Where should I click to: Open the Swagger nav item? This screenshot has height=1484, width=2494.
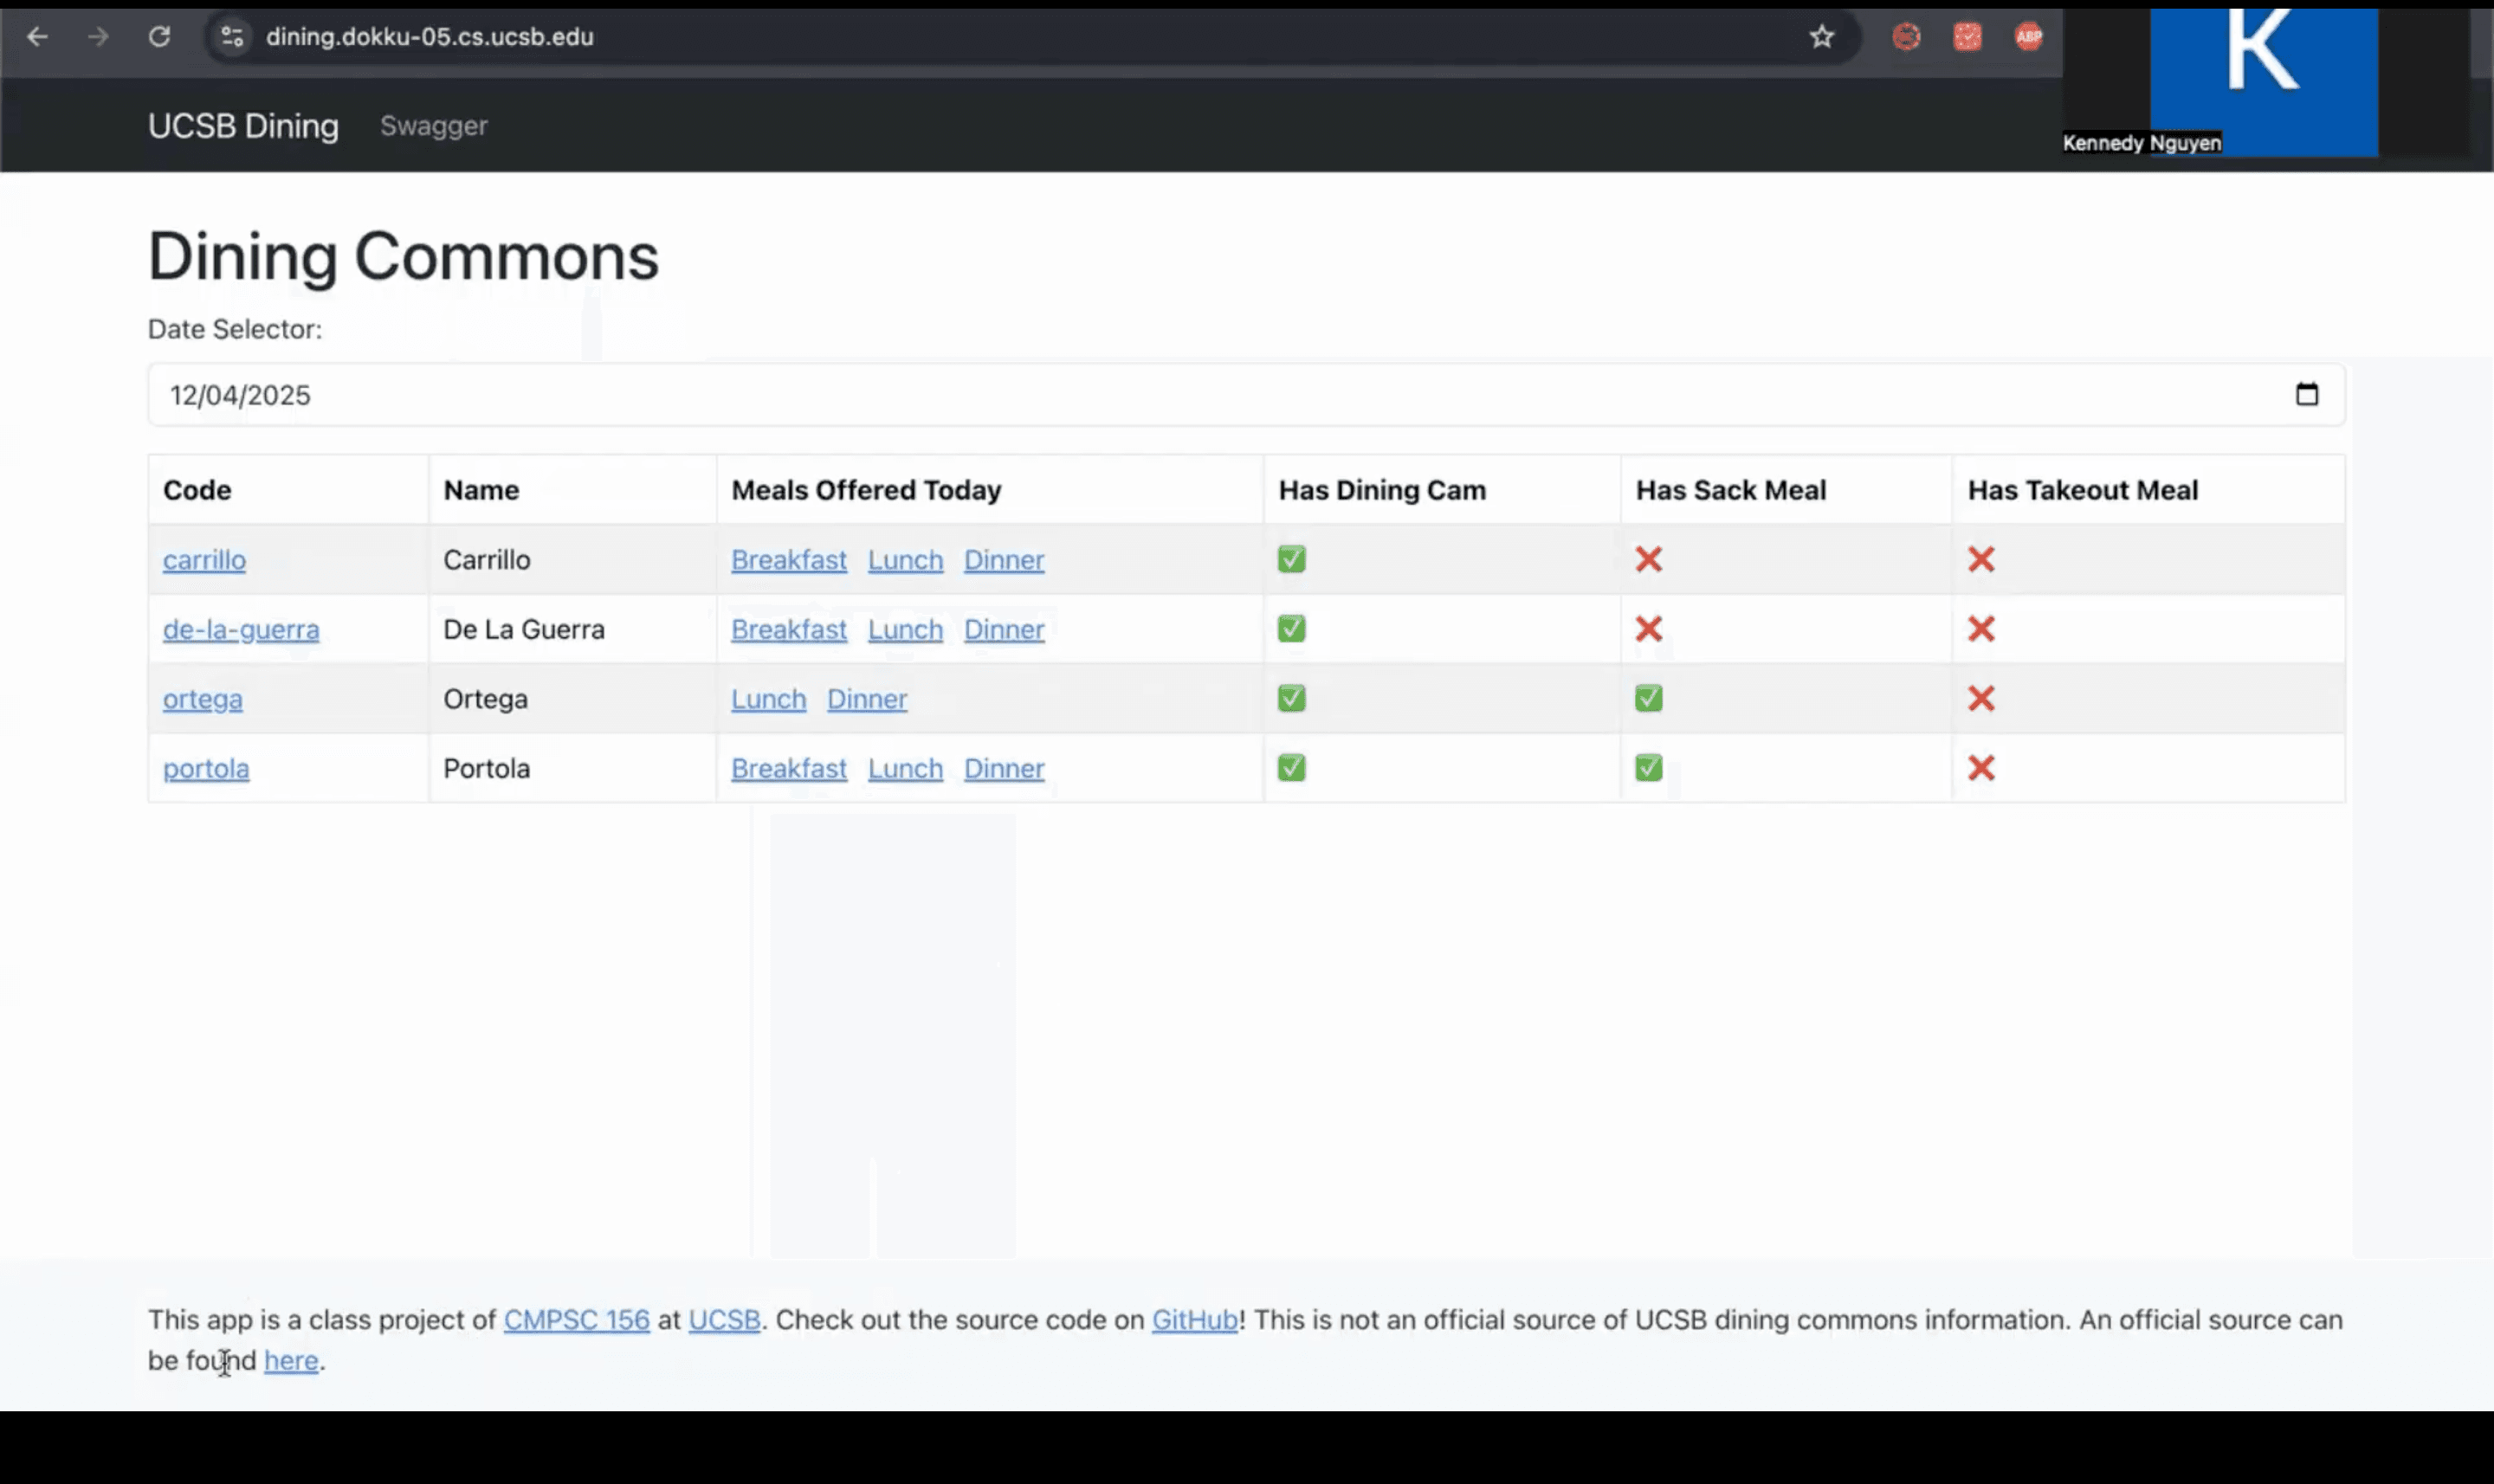click(433, 126)
